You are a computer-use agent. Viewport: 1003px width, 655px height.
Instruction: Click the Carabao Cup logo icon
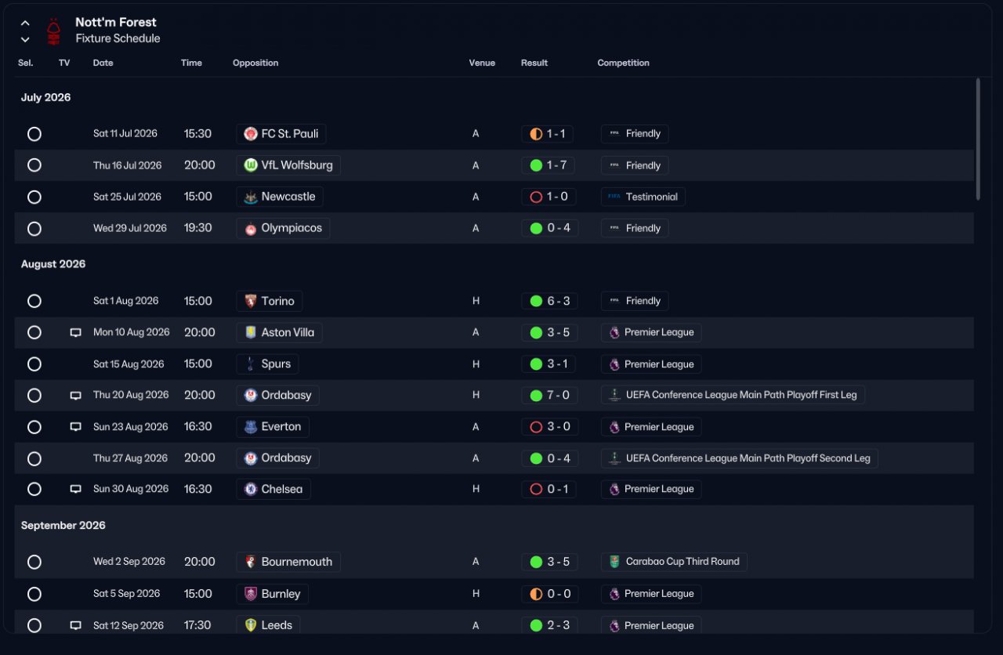point(615,562)
